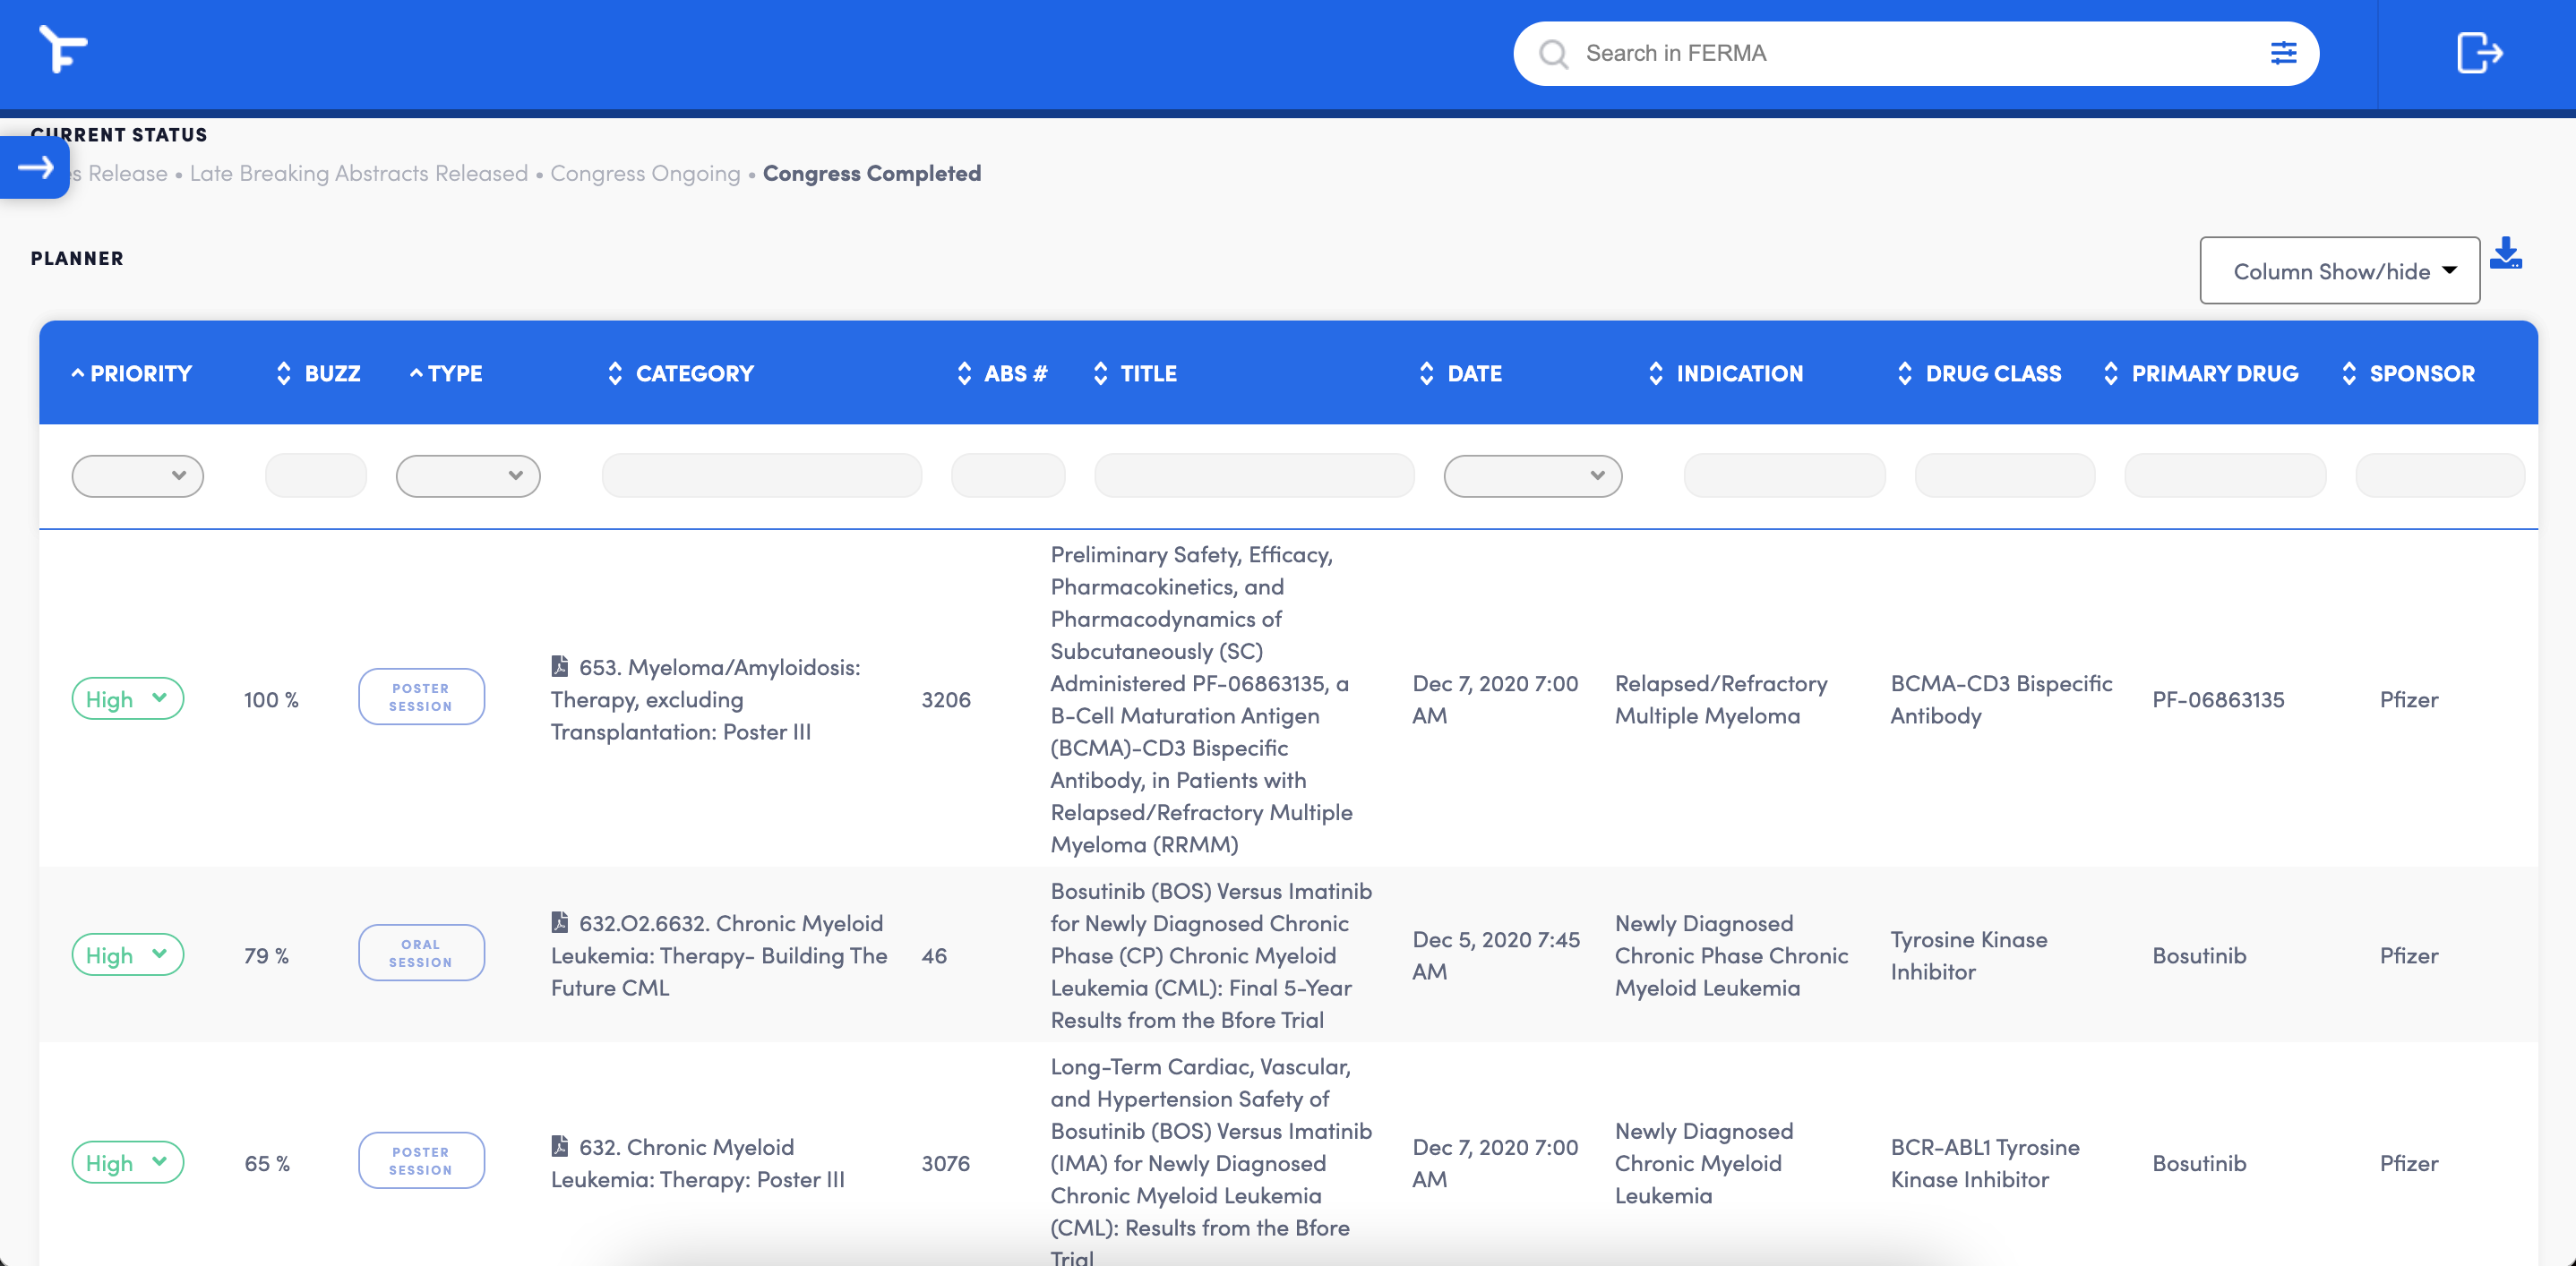Screen dimensions: 2576x1266
Task: Select Congress Completed status step
Action: click(872, 173)
